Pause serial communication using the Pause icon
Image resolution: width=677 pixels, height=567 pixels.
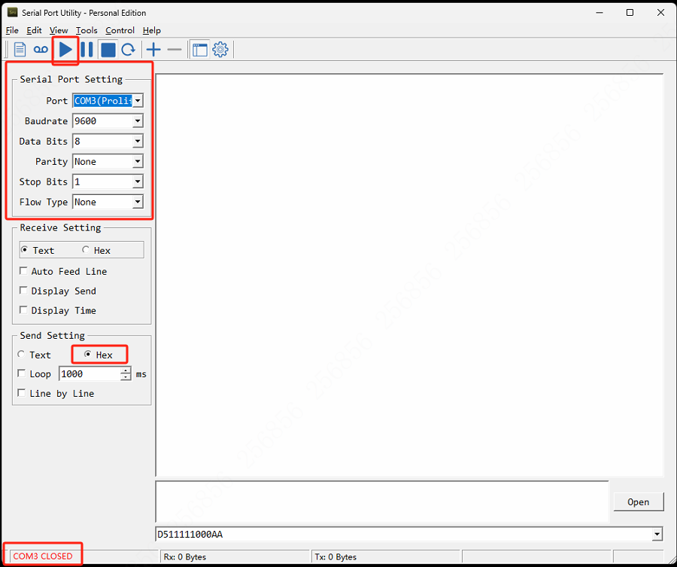pos(87,49)
